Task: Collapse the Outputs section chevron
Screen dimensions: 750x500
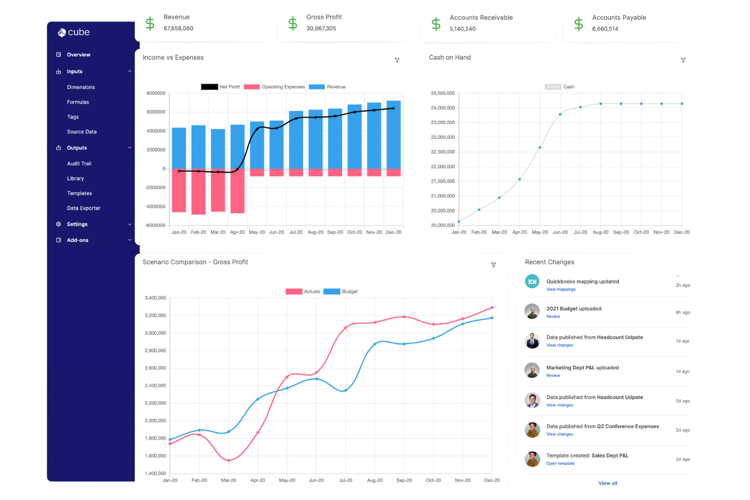Action: coord(130,148)
